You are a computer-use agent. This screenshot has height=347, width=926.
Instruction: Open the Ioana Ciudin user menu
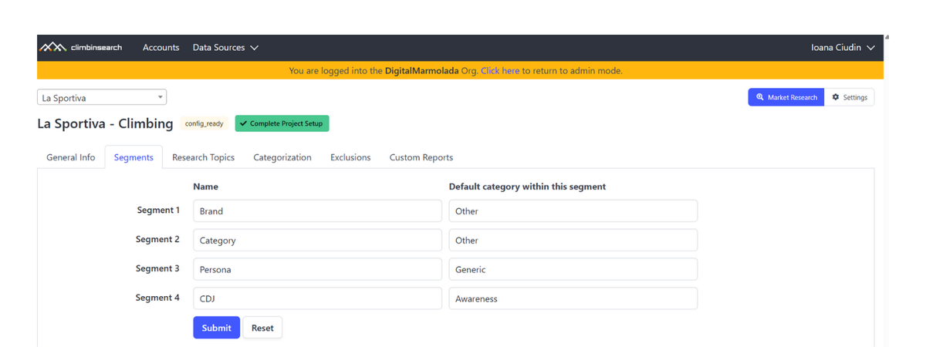pyautogui.click(x=843, y=48)
